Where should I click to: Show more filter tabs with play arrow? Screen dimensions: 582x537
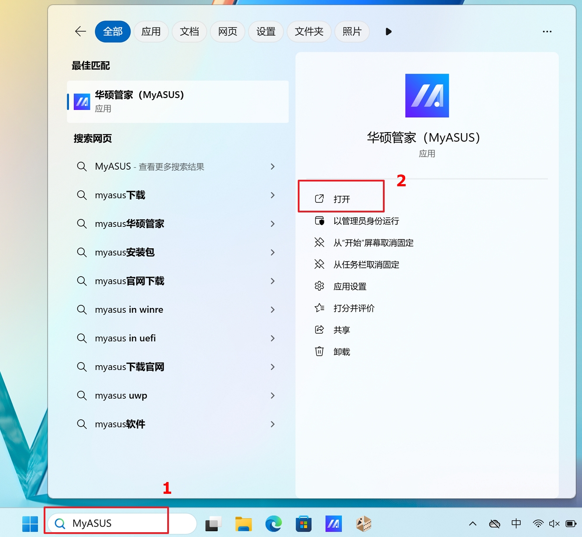tap(389, 31)
